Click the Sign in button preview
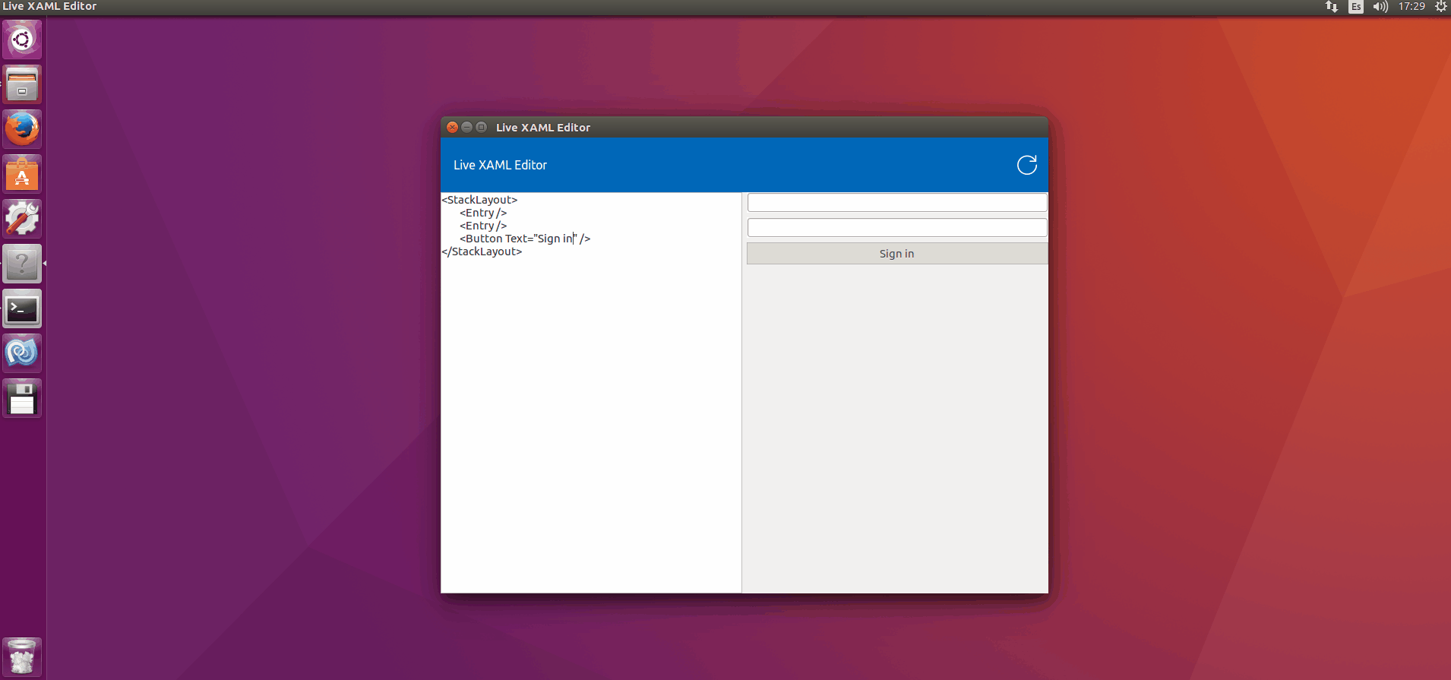The height and width of the screenshot is (680, 1451). pyautogui.click(x=897, y=254)
